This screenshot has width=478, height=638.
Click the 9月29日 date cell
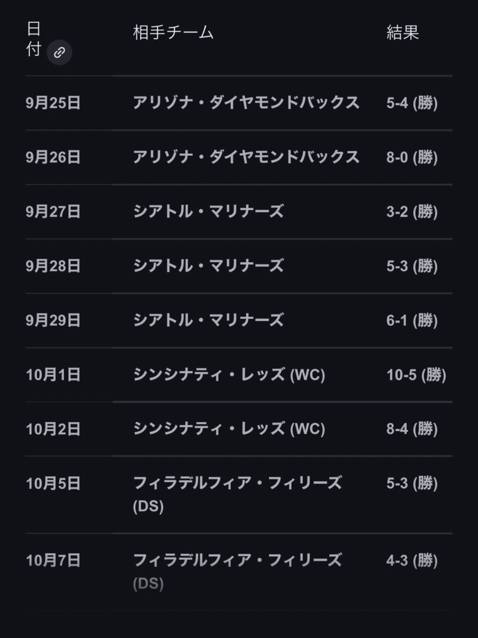(x=53, y=320)
